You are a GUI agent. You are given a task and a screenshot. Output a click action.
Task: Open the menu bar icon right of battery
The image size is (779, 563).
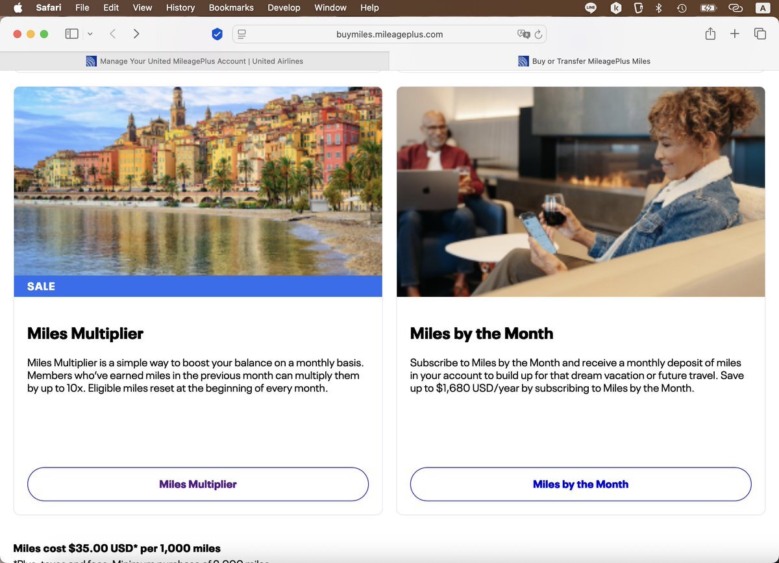pos(736,8)
